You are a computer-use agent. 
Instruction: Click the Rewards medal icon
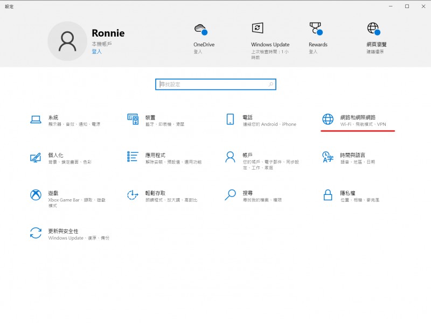[x=316, y=29]
